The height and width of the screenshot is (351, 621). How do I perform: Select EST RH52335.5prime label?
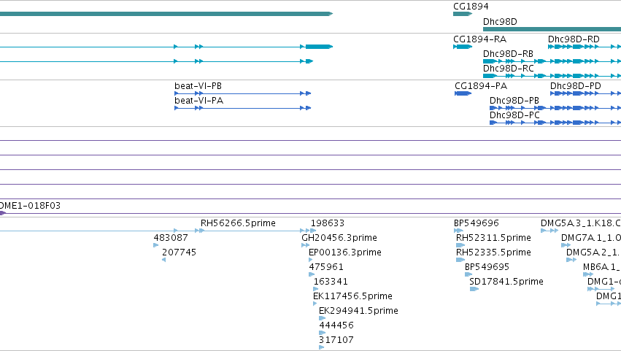[493, 252]
